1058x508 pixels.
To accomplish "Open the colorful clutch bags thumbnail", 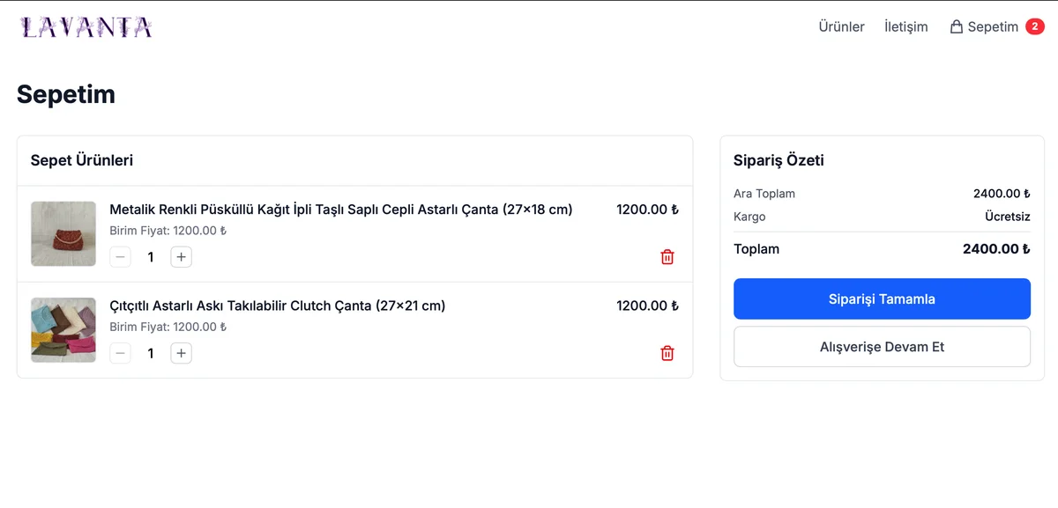I will click(63, 330).
